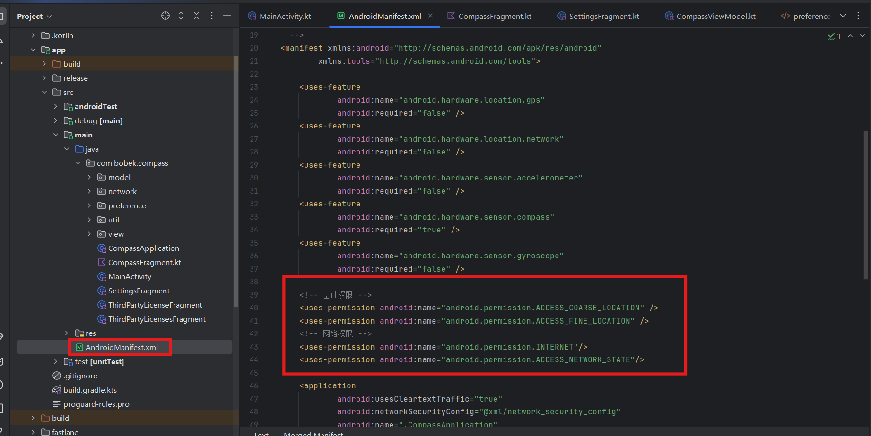Screen dimensions: 871x436
Task: Click the Expand All icon in Project panel
Action: pyautogui.click(x=181, y=16)
